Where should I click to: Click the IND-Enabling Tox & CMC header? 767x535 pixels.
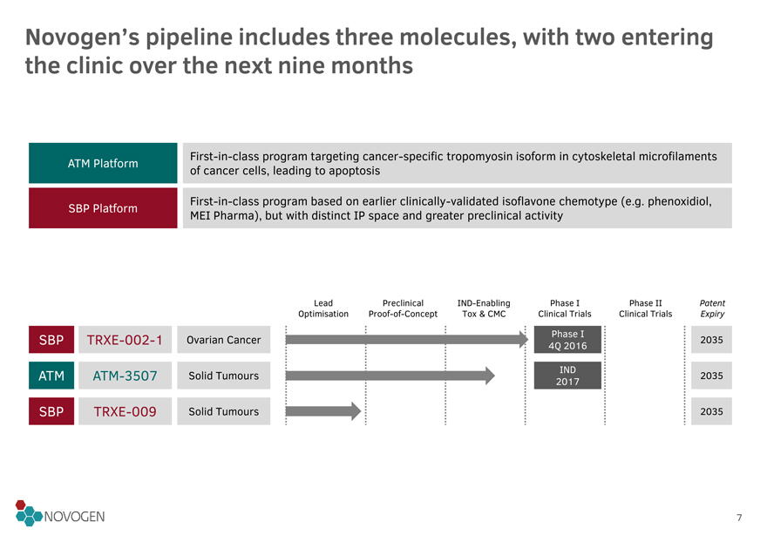click(484, 308)
